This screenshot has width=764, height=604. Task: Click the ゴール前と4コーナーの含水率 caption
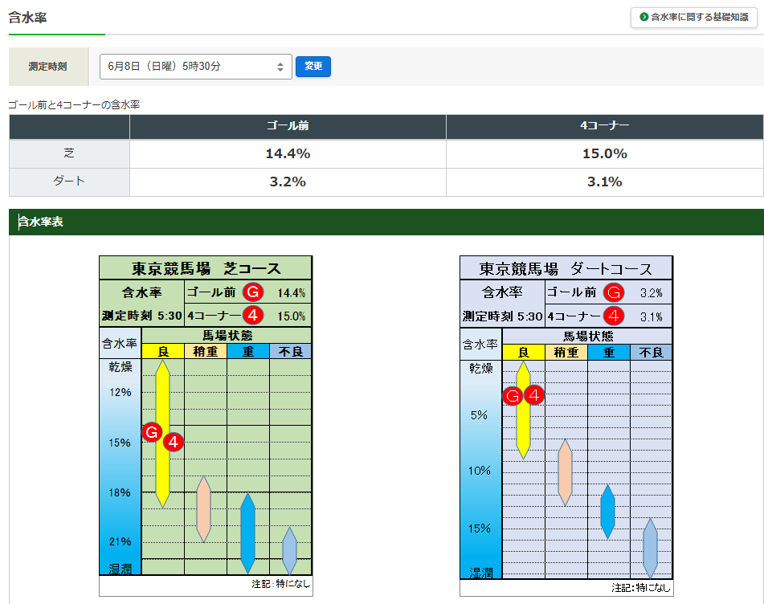(74, 104)
